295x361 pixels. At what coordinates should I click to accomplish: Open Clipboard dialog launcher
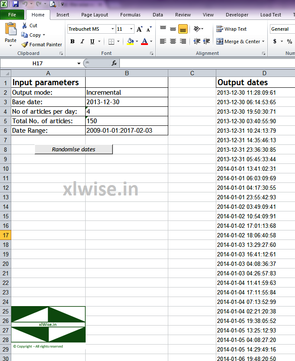61,54
